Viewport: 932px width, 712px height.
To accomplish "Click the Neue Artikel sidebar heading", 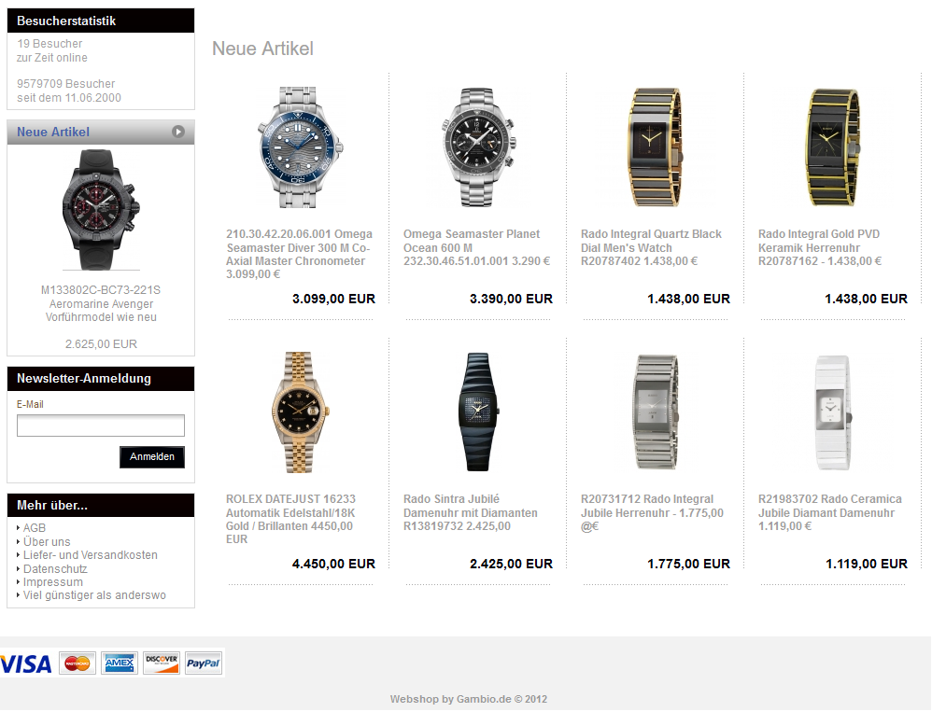I will click(x=53, y=132).
